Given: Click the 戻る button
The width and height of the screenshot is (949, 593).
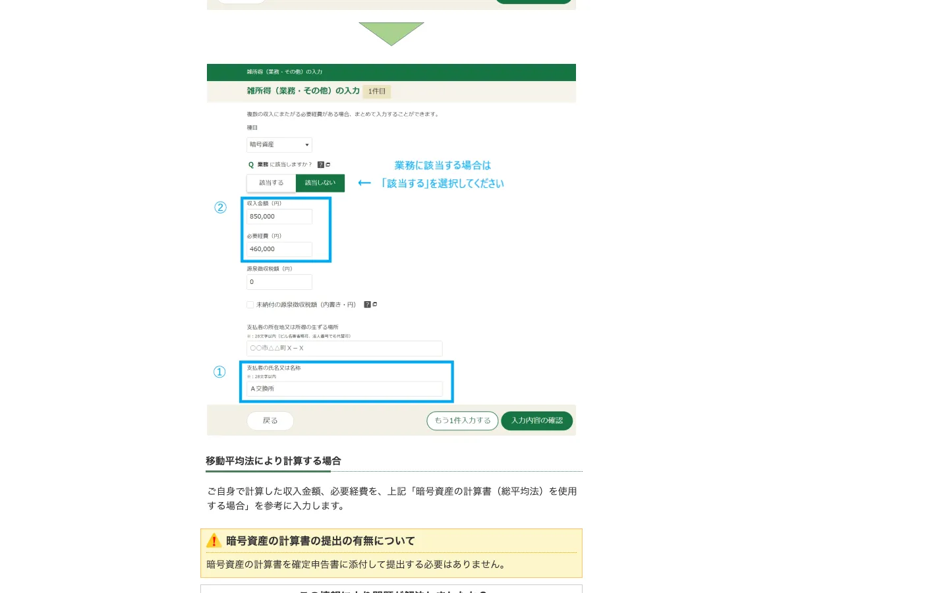Looking at the screenshot, I should pos(270,420).
